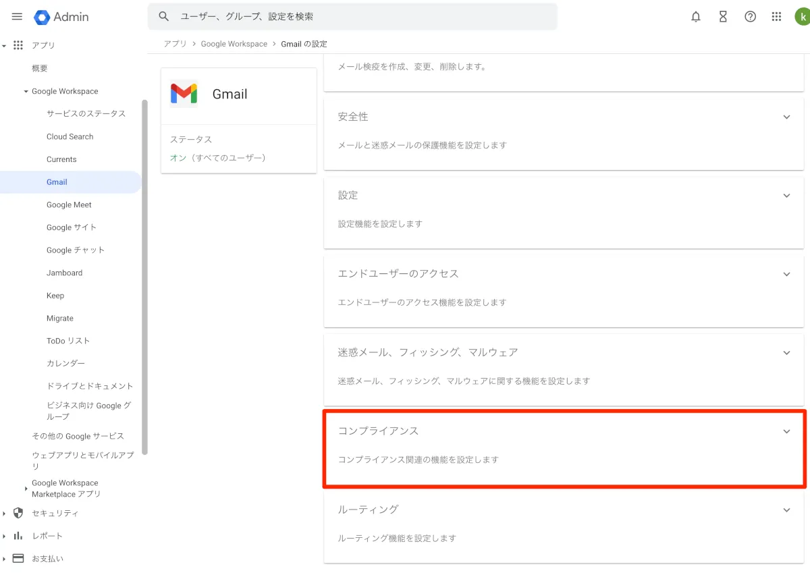Image resolution: width=810 pixels, height=575 pixels.
Task: Click the Reports bar chart icon
Action: 18,536
